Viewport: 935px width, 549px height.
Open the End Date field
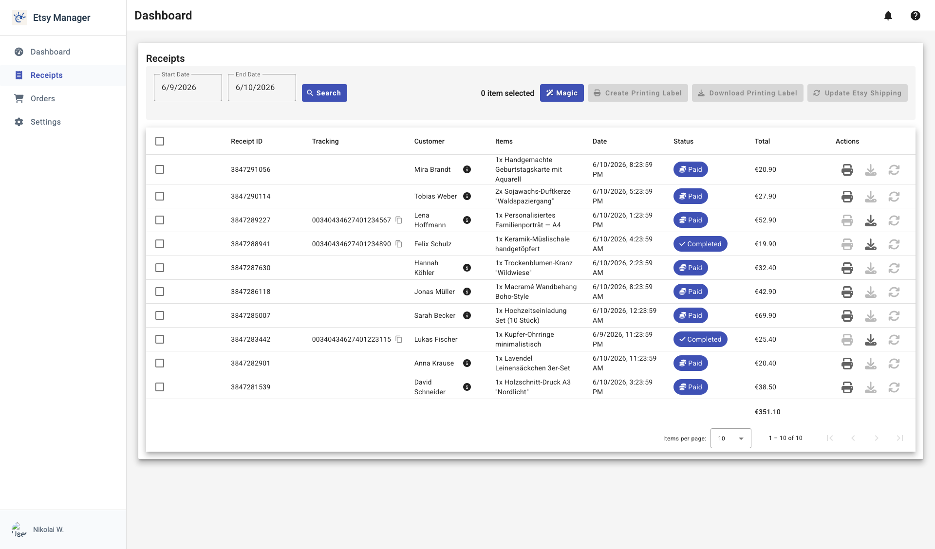[x=262, y=88]
